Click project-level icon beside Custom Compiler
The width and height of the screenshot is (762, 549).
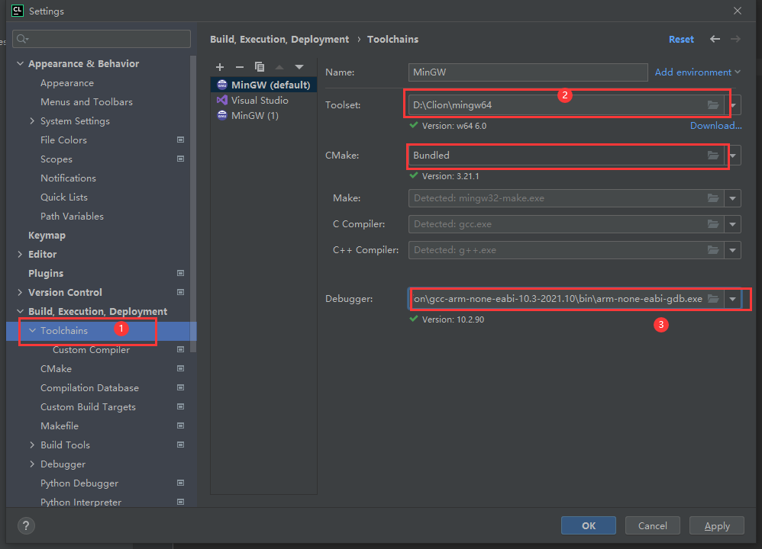[x=180, y=349]
